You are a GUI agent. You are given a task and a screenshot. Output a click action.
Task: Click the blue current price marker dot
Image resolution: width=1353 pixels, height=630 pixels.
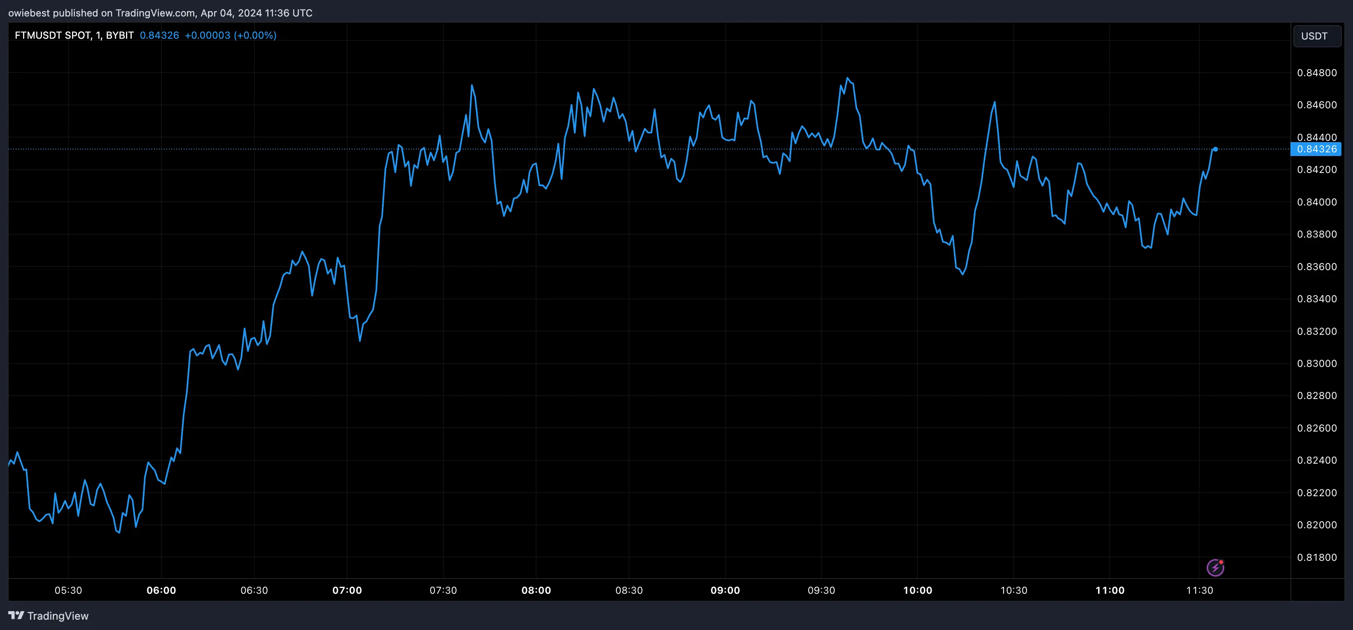point(1216,150)
